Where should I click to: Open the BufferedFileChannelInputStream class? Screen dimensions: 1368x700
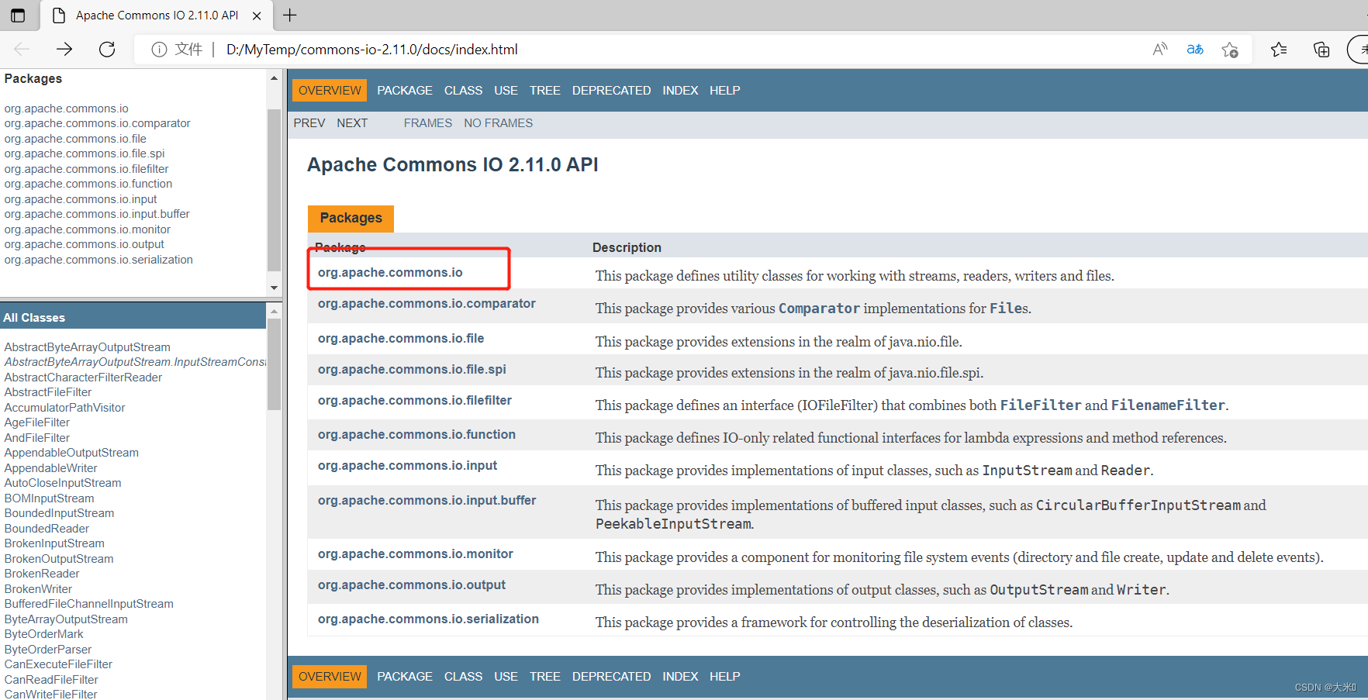89,604
